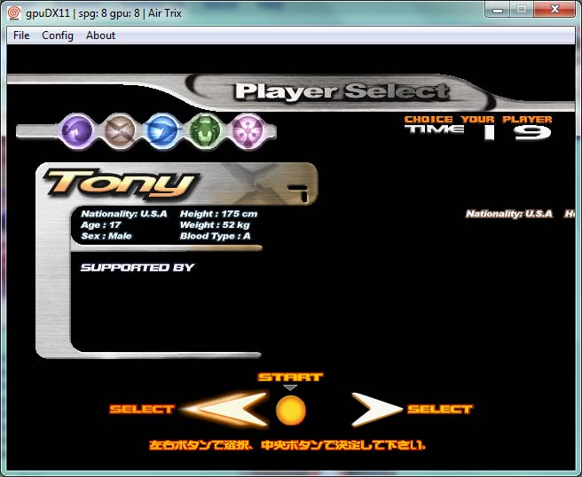Image resolution: width=582 pixels, height=477 pixels.
Task: Click the countdown TIME display
Action: click(x=479, y=131)
